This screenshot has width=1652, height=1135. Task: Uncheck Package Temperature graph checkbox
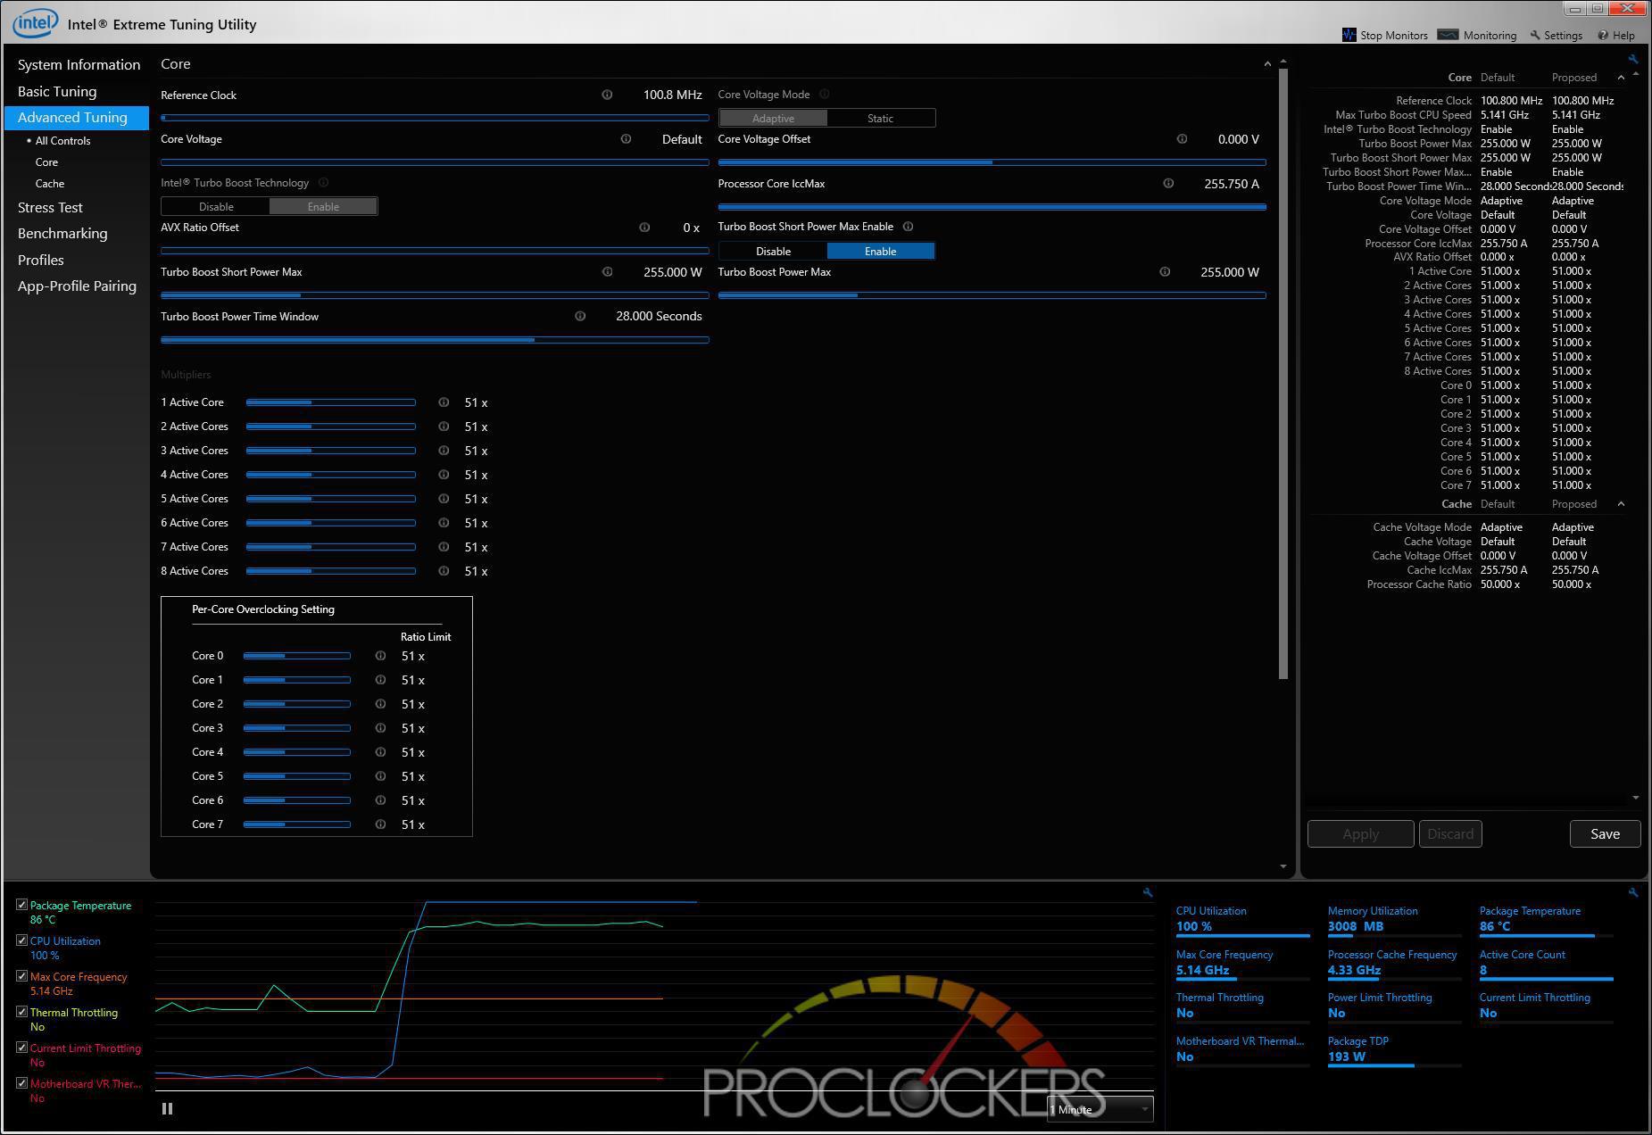coord(22,905)
